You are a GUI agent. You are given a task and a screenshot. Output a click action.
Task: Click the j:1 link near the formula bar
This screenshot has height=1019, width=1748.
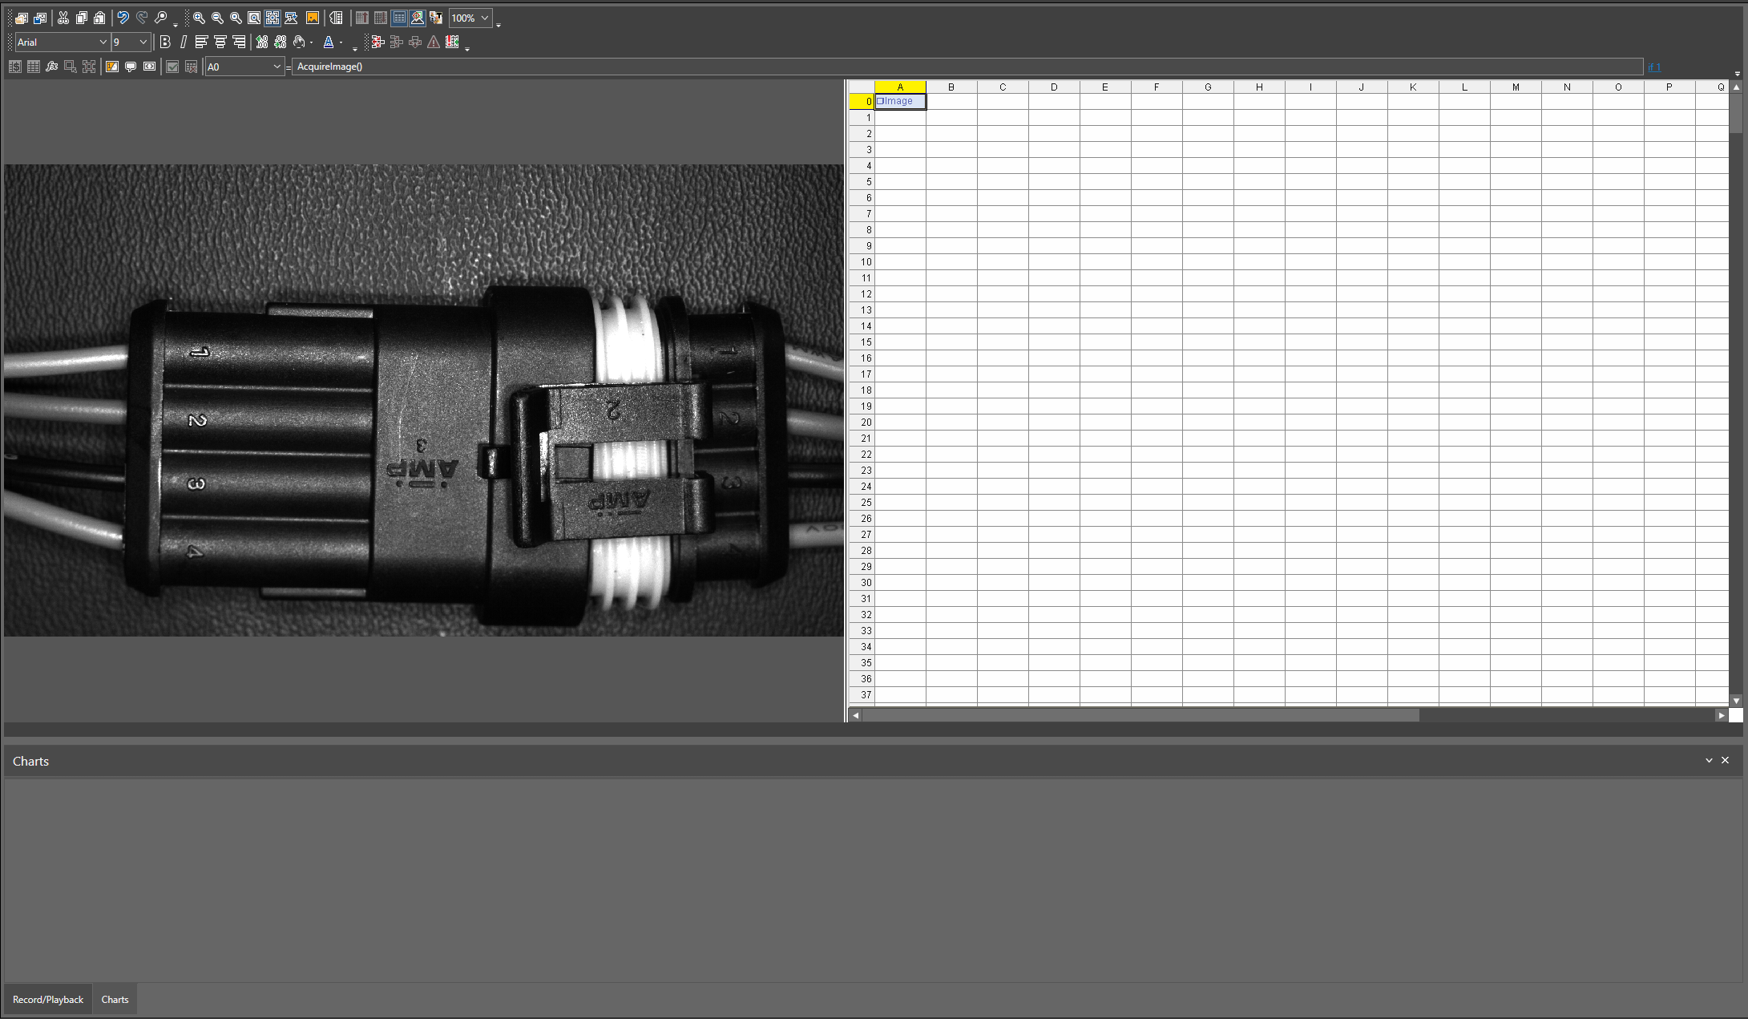pyautogui.click(x=1653, y=67)
